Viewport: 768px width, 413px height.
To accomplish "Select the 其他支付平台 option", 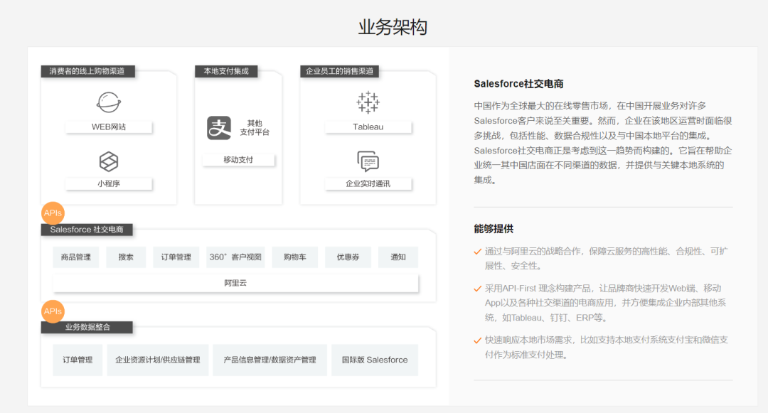I will 255,127.
